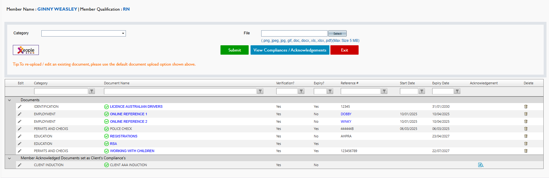The width and height of the screenshot is (549, 178).
Task: View acknowledgement for CLIENT AAA INDUCTION
Action: pos(481,165)
